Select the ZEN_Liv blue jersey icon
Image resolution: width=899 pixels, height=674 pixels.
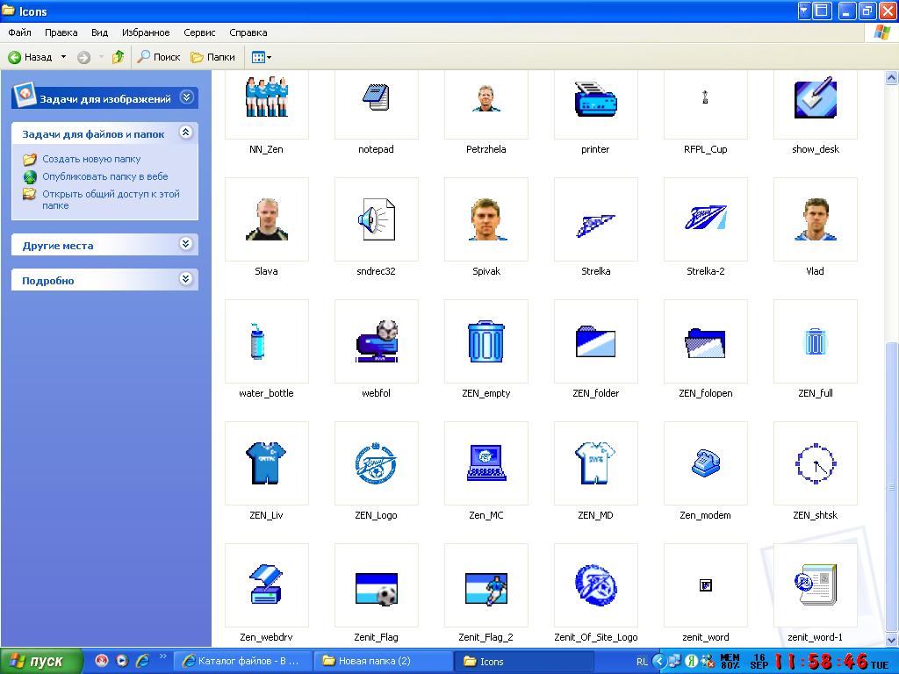pyautogui.click(x=267, y=463)
